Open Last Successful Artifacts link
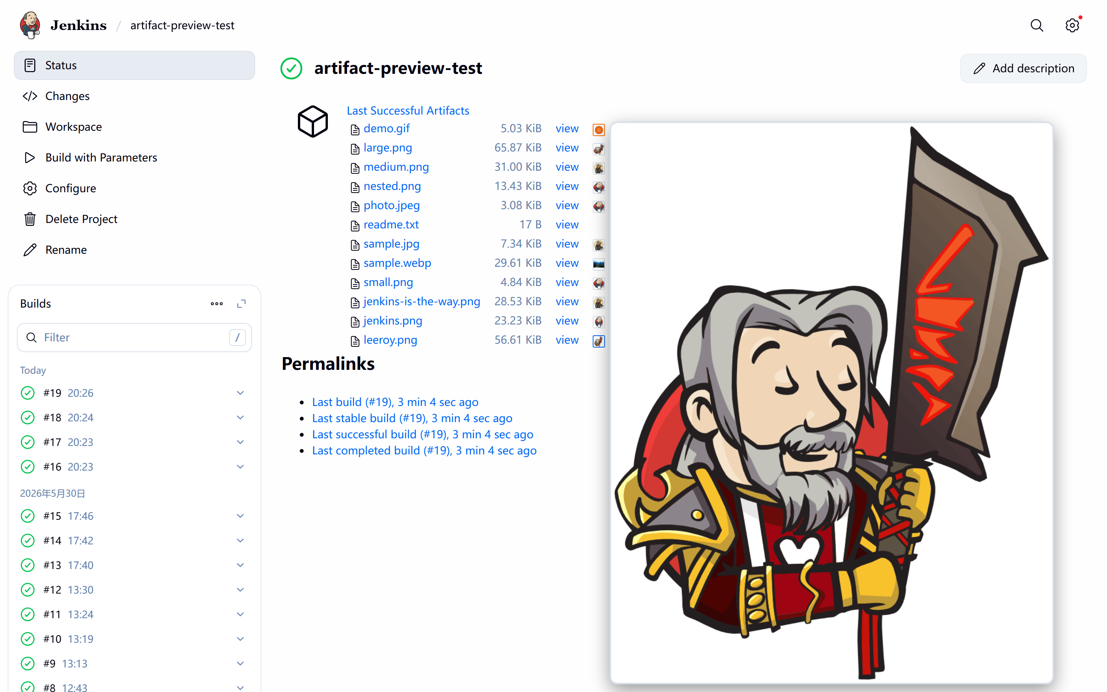This screenshot has height=692, width=1107. pos(408,111)
